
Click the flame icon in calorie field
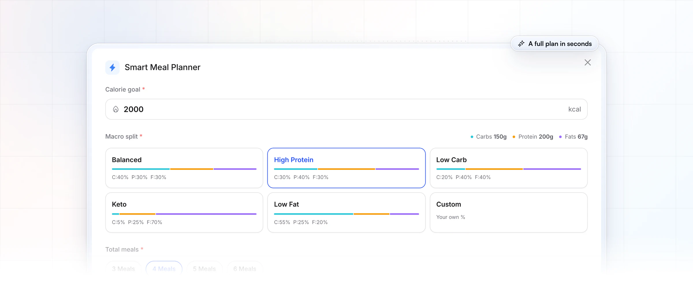[x=116, y=109]
